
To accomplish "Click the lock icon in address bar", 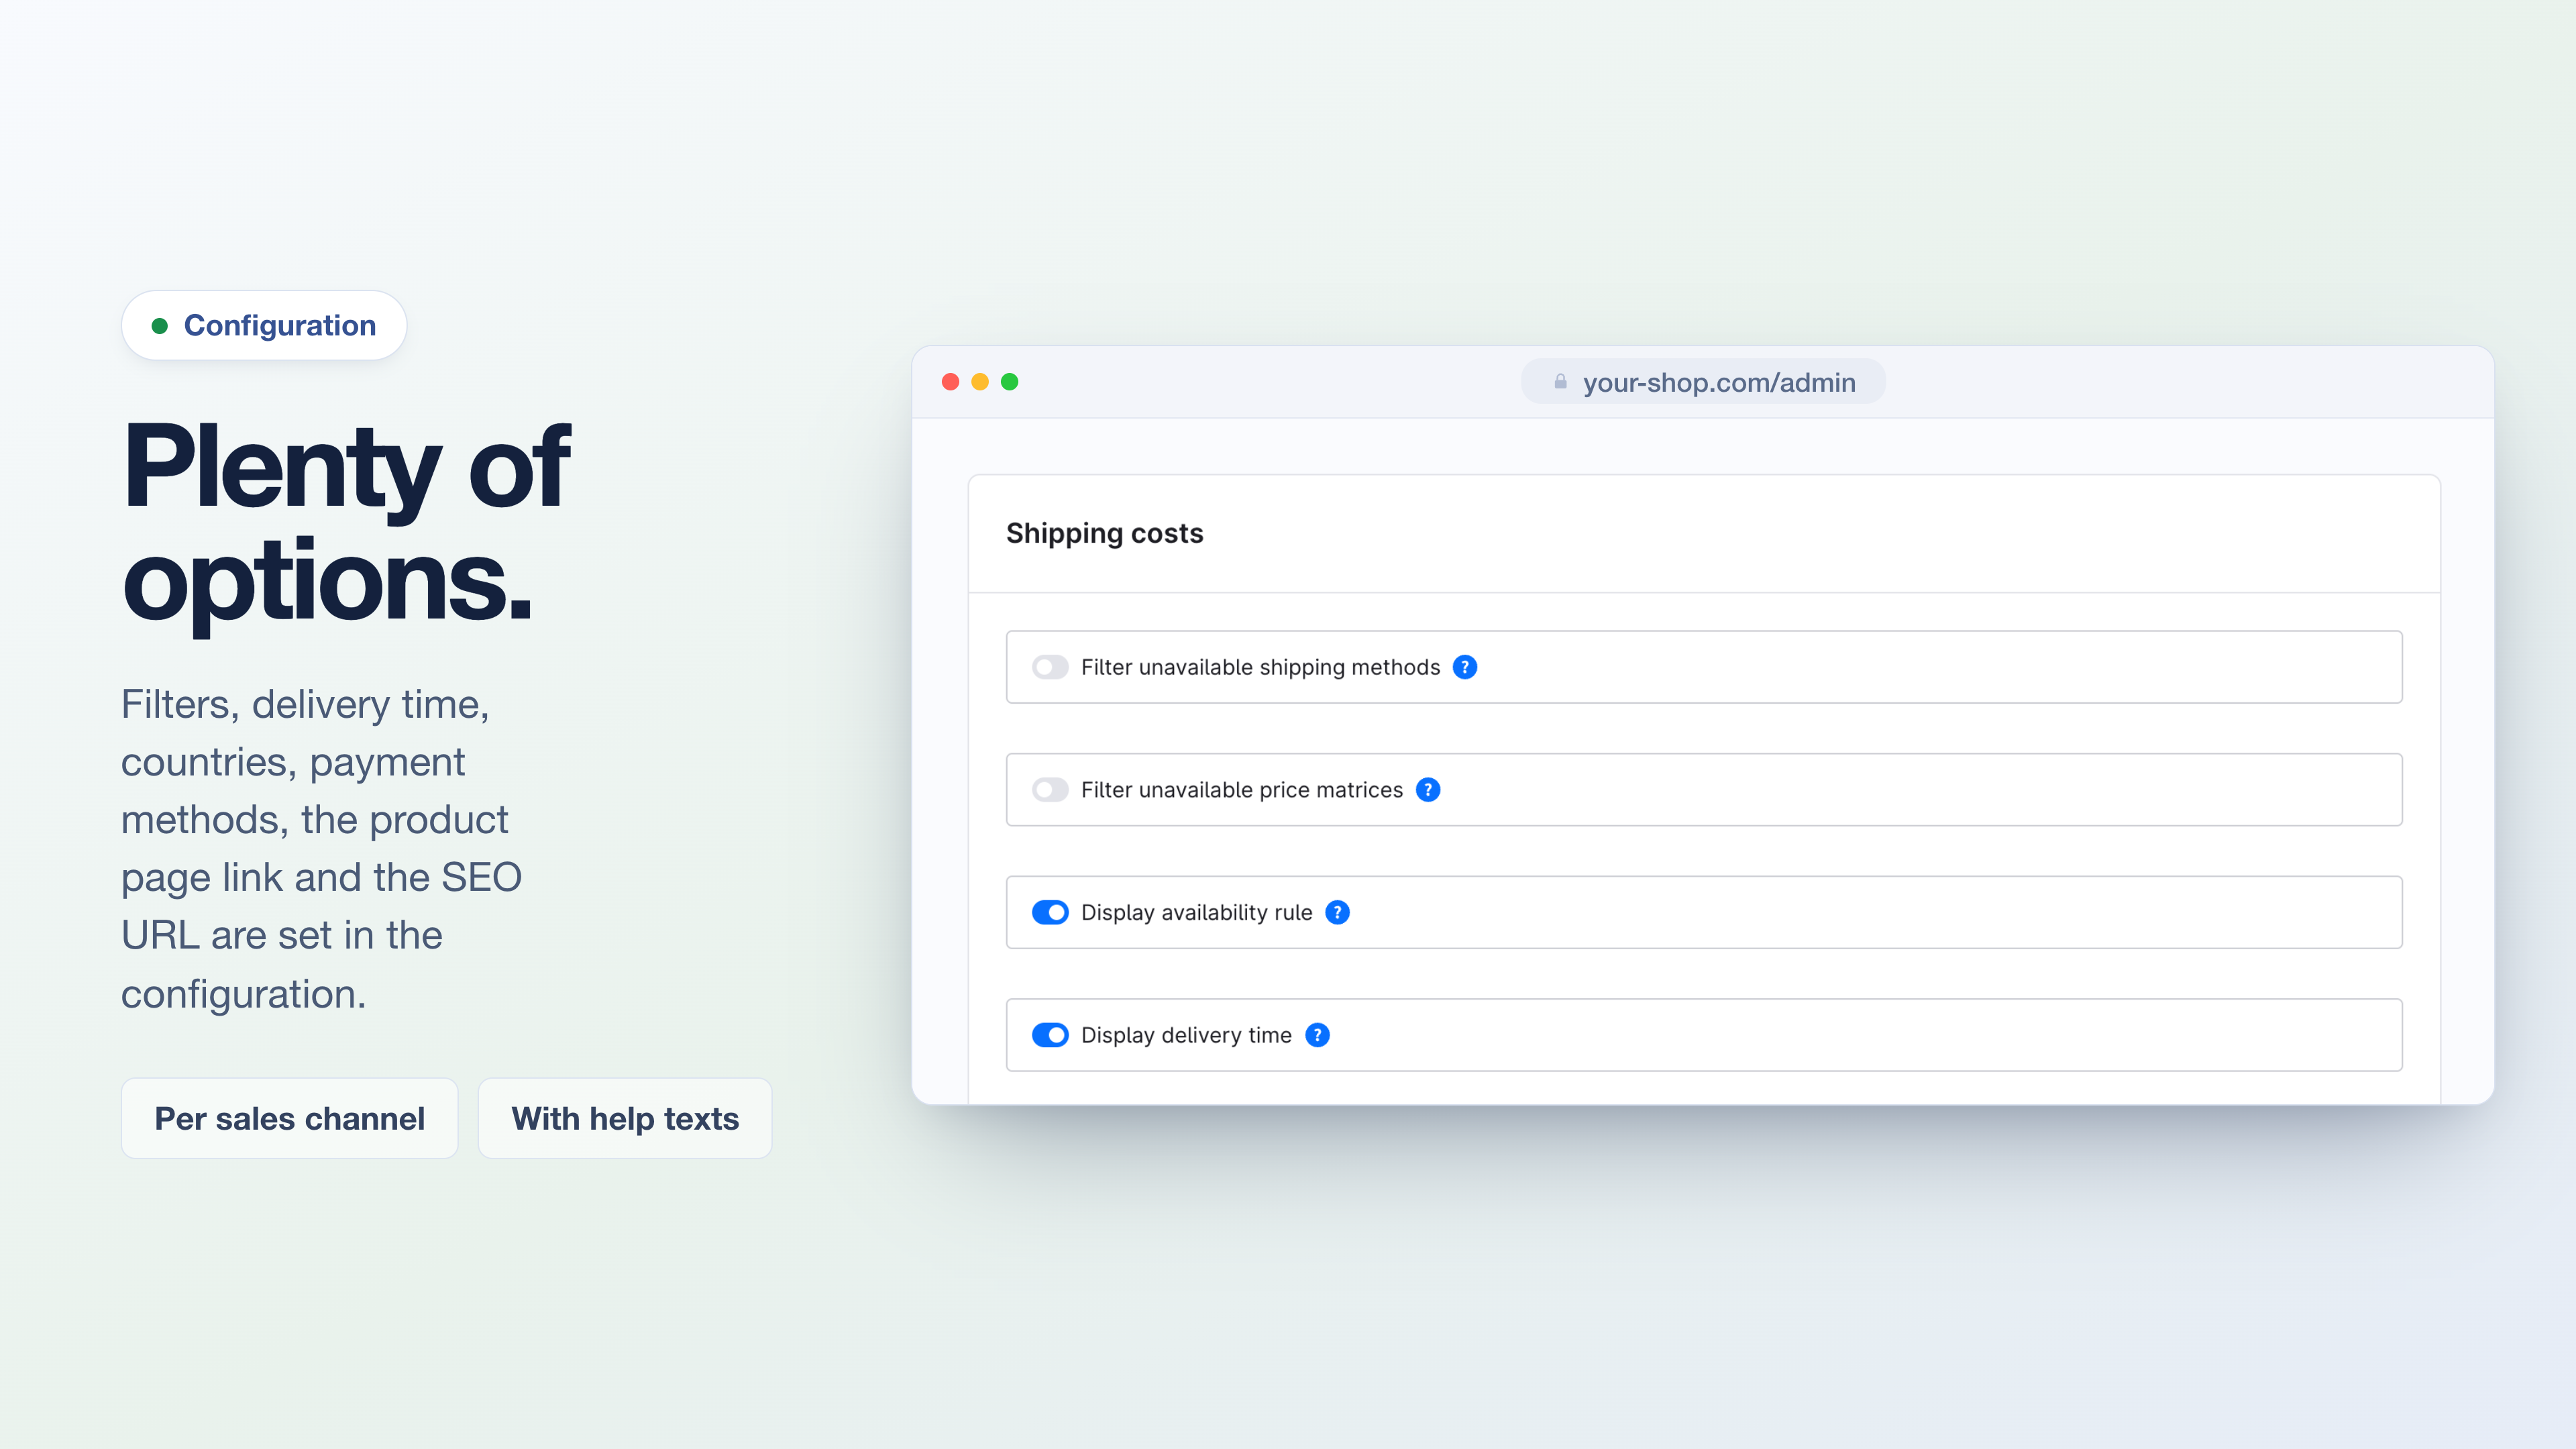I will pyautogui.click(x=1560, y=382).
